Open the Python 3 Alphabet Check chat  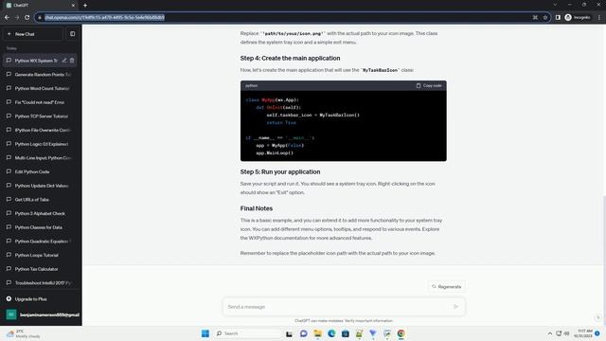[x=40, y=213]
